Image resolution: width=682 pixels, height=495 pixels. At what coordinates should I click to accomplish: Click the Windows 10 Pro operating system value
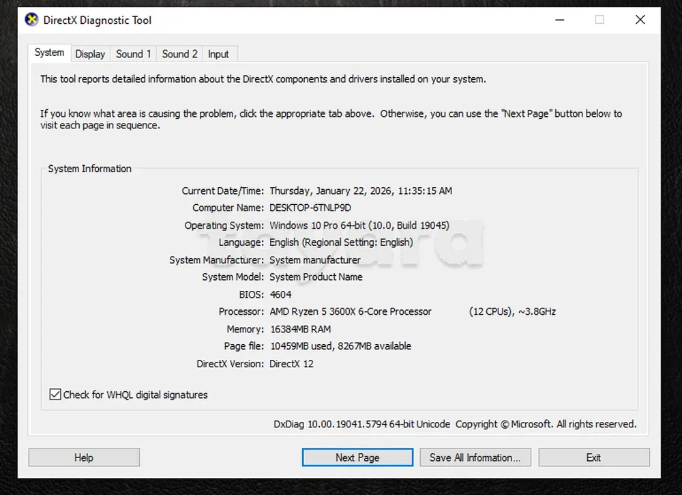(359, 225)
